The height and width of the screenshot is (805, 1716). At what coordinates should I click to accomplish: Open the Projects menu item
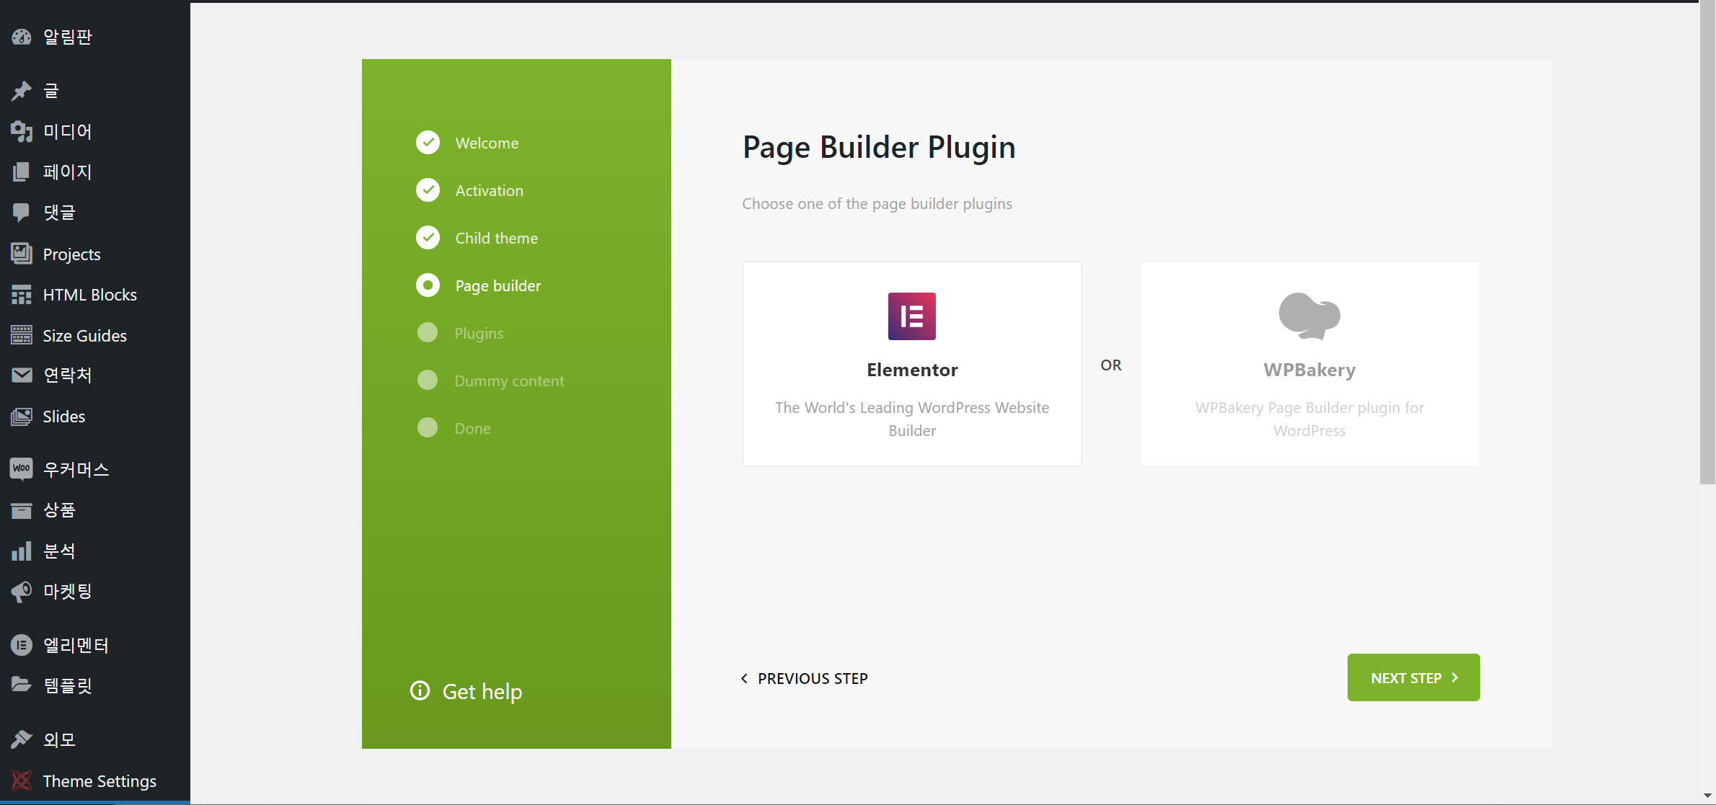71,254
